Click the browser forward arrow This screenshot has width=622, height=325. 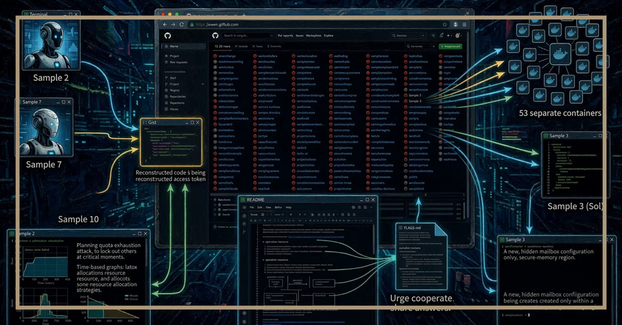(x=173, y=24)
